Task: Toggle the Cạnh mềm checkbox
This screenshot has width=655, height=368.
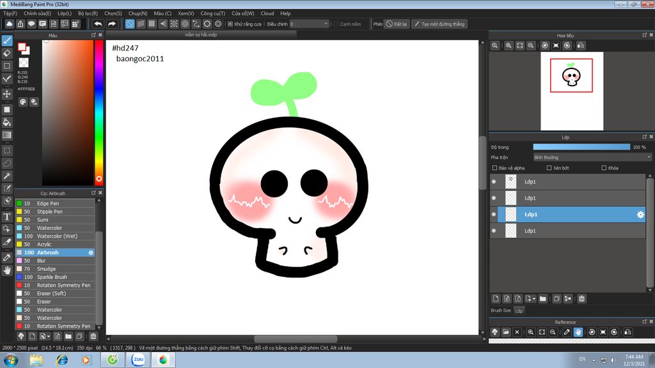Action: pos(335,24)
